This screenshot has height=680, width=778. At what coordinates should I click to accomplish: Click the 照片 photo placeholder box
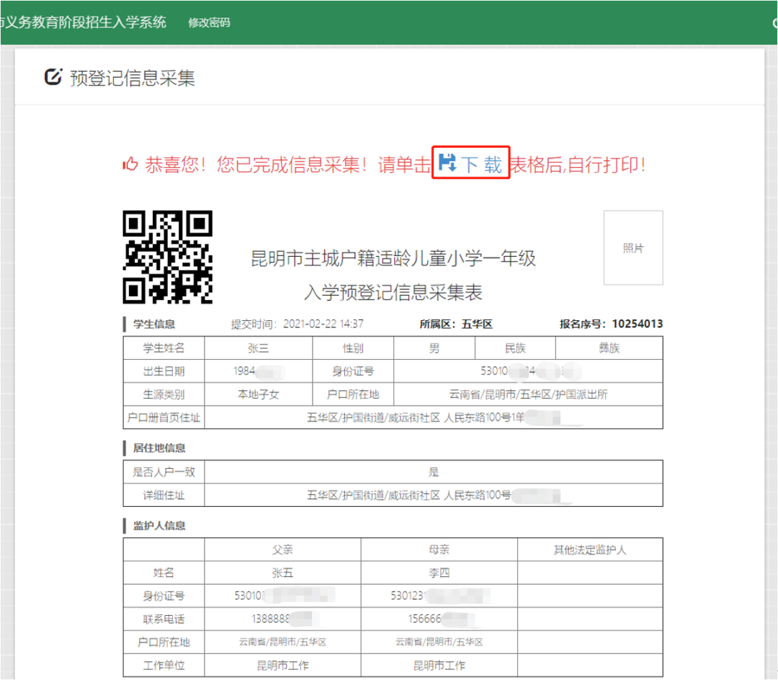click(633, 248)
